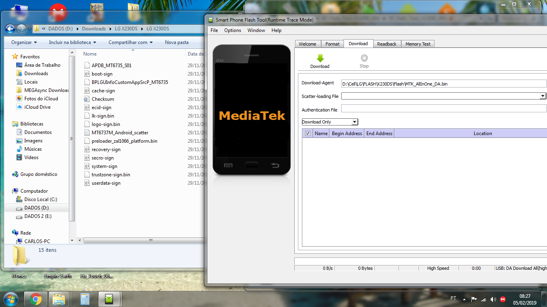Switch to the Readback tab
This screenshot has width=547, height=307.
coord(387,44)
